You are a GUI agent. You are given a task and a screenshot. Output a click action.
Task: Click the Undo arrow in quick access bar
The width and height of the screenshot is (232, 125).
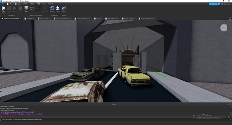tap(10, 4)
